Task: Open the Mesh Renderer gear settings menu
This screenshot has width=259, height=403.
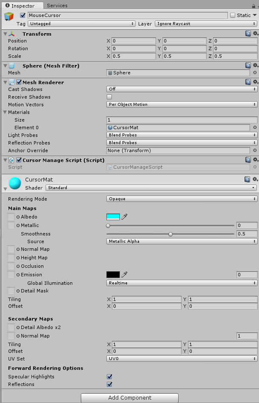Action: (255, 82)
